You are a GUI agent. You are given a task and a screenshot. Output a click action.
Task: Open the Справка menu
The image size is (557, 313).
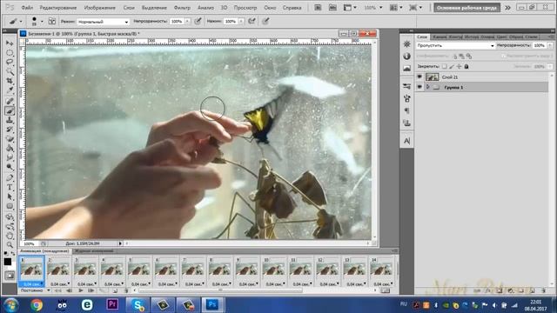point(292,8)
